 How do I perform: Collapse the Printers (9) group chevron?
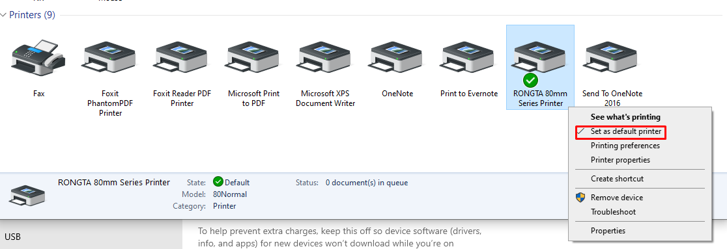pos(4,15)
